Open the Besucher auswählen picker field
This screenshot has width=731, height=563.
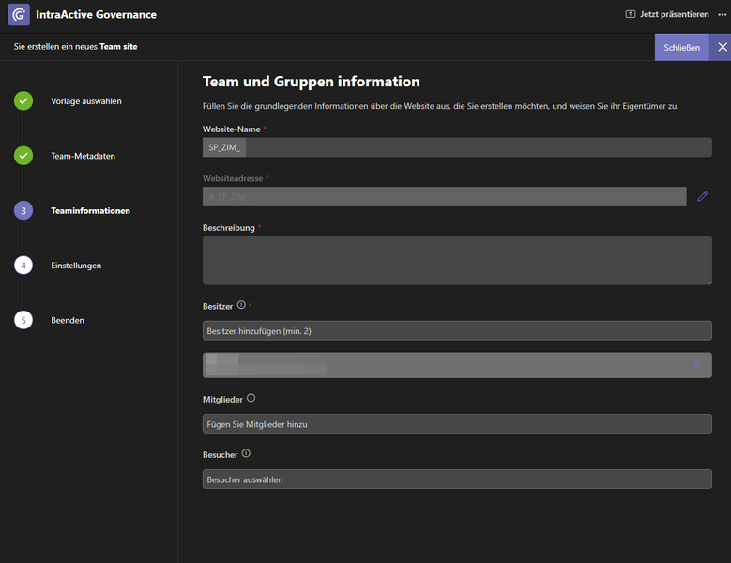click(x=457, y=479)
